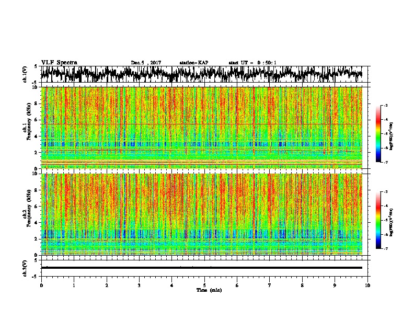Click the "start UT = 0:50:1" text
The width and height of the screenshot is (414, 320).
coord(252,63)
